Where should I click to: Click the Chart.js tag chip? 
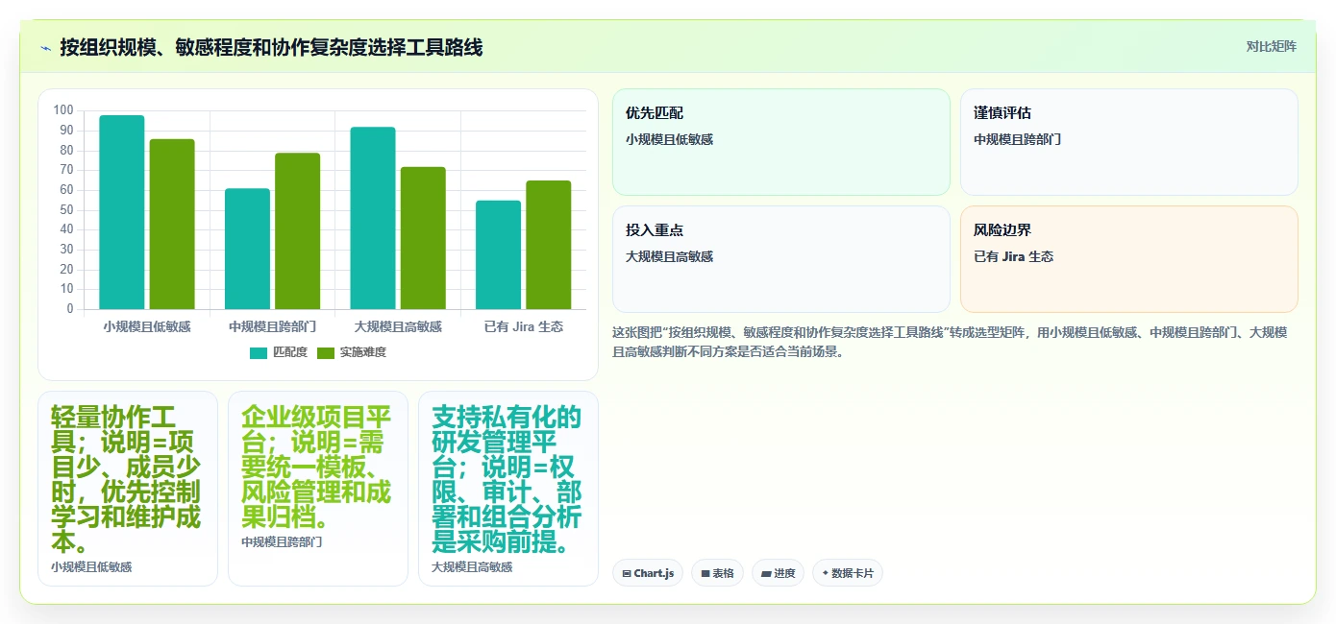tap(648, 573)
